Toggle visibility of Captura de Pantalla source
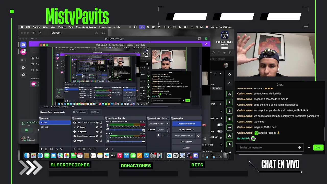The height and width of the screenshot is (184, 327). tap(97, 123)
